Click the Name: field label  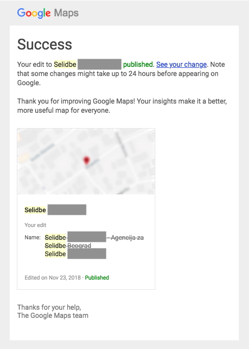(33, 237)
